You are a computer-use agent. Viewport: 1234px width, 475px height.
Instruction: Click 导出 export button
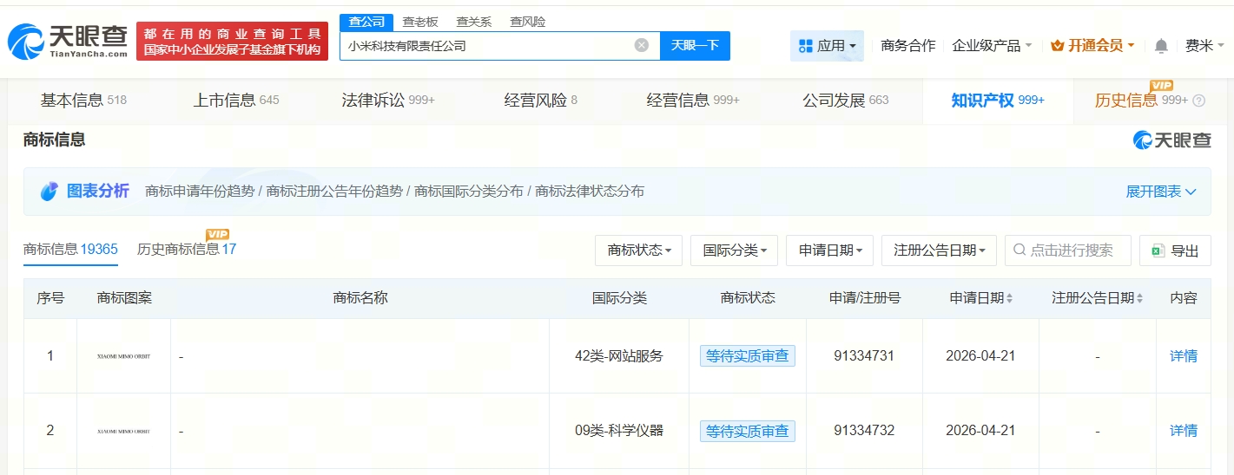pyautogui.click(x=1175, y=251)
